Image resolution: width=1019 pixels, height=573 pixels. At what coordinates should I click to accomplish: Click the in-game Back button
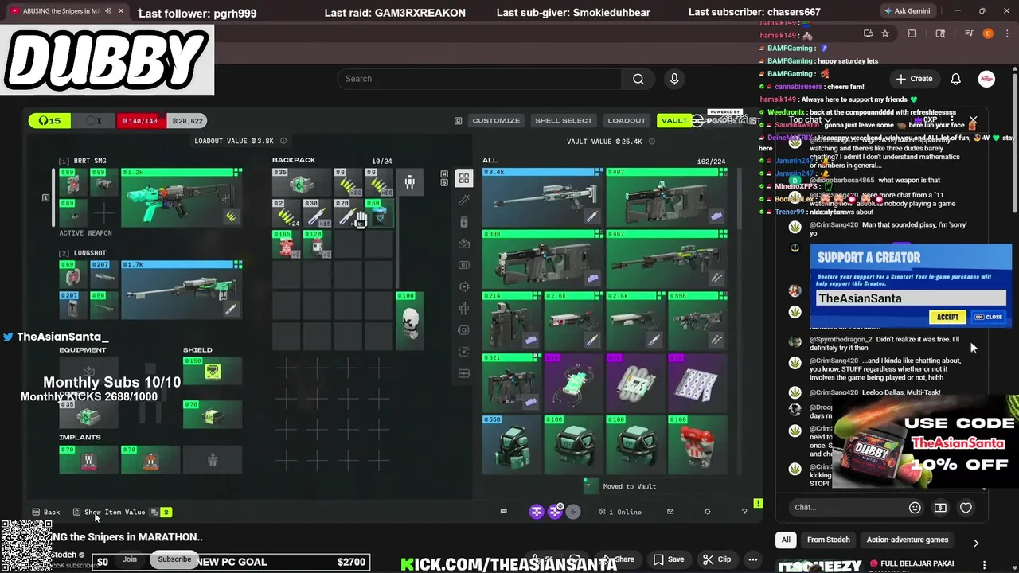click(x=46, y=512)
